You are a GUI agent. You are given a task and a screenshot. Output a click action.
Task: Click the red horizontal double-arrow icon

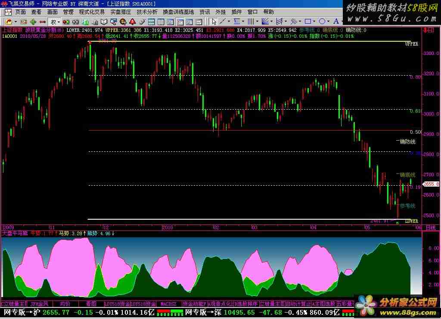click(43, 21)
